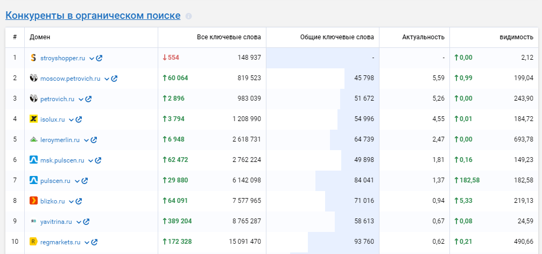Open the 'Конкуренты в органическом поиске' heading link

click(x=93, y=16)
